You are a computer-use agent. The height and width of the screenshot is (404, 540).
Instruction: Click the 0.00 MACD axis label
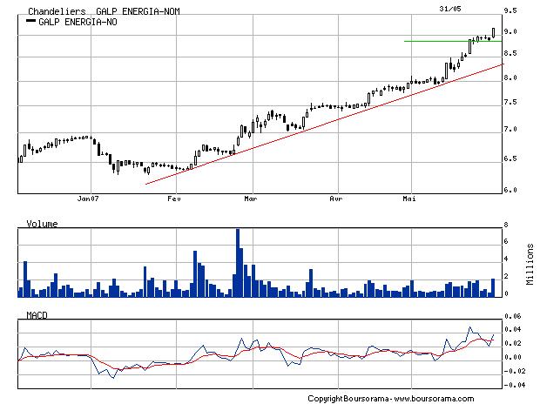513,357
